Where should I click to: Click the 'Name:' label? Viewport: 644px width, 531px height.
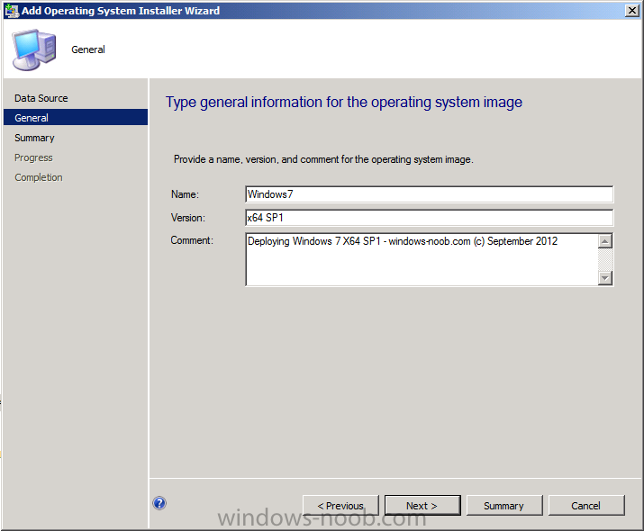pyautogui.click(x=185, y=194)
